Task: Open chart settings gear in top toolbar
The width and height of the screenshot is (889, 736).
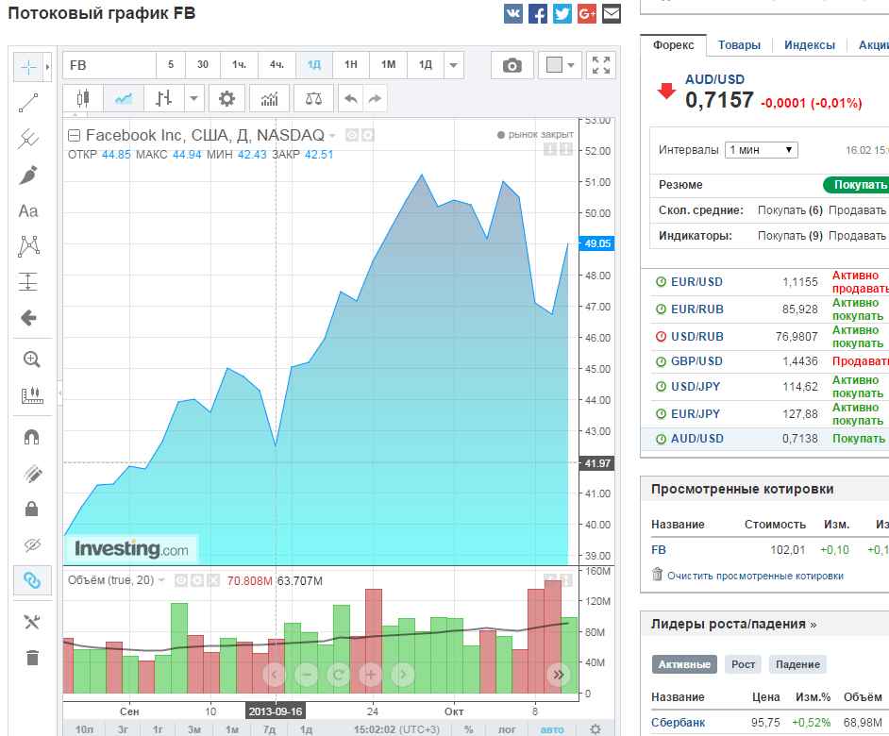Action: (226, 99)
